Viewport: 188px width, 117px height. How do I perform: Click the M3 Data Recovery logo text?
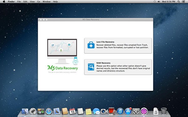pyautogui.click(x=63, y=68)
